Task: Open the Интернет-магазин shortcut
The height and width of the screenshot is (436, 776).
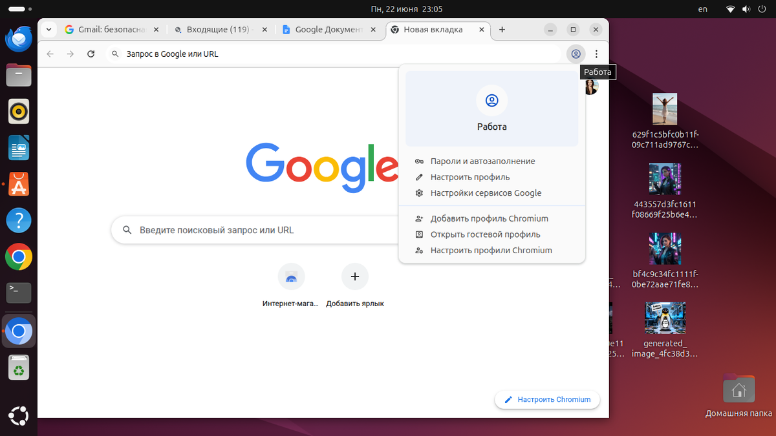Action: coord(291,285)
